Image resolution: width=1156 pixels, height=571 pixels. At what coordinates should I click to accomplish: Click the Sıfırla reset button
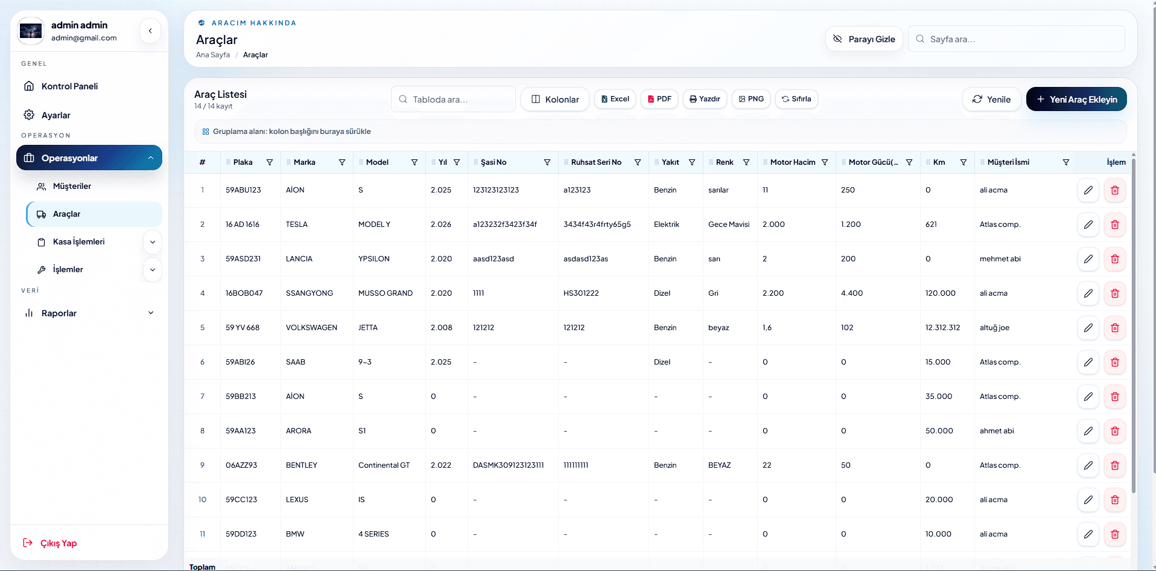(x=796, y=99)
